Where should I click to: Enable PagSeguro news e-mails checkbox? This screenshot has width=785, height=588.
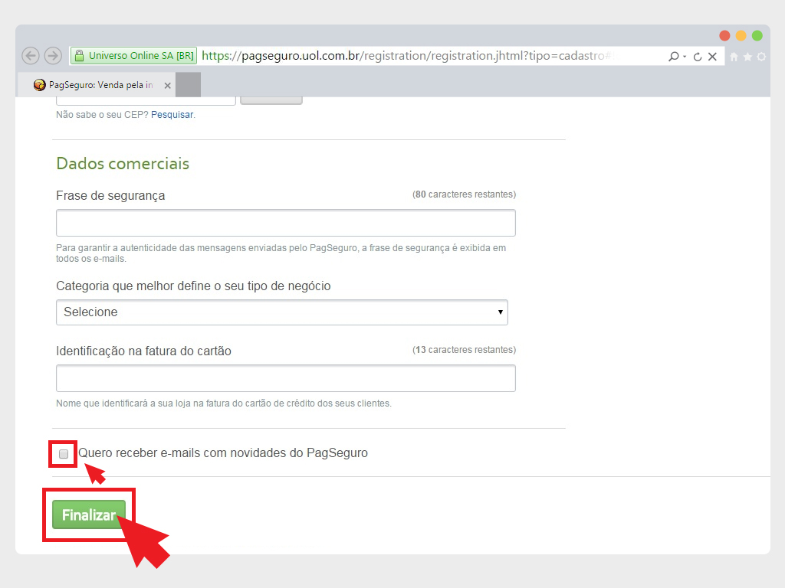tap(64, 454)
